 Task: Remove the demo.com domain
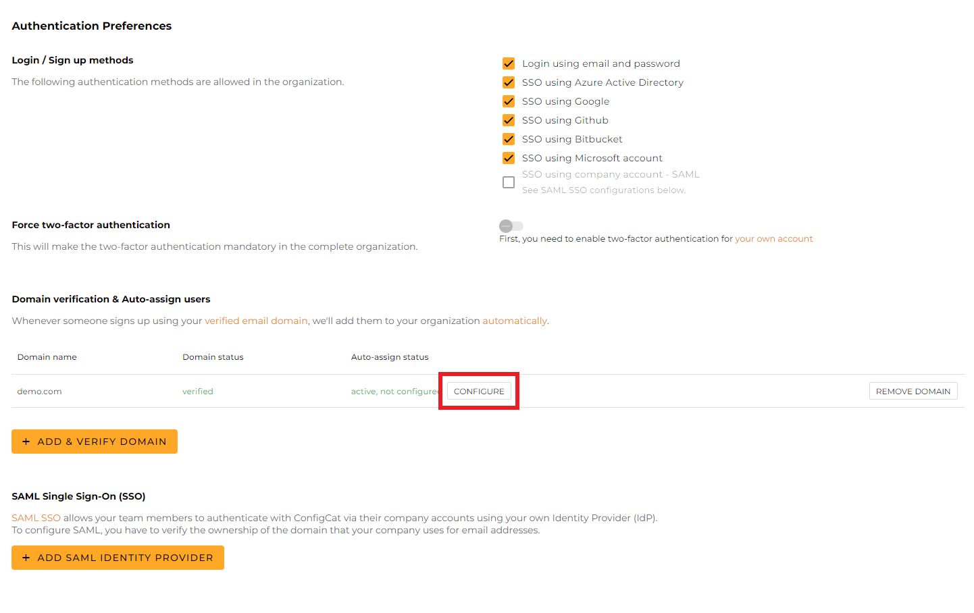pyautogui.click(x=913, y=391)
